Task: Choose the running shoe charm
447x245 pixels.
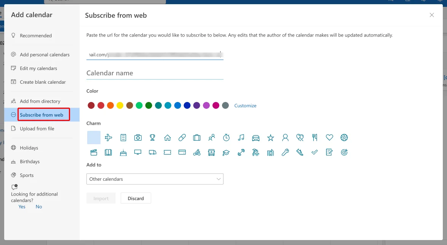Action: 300,153
